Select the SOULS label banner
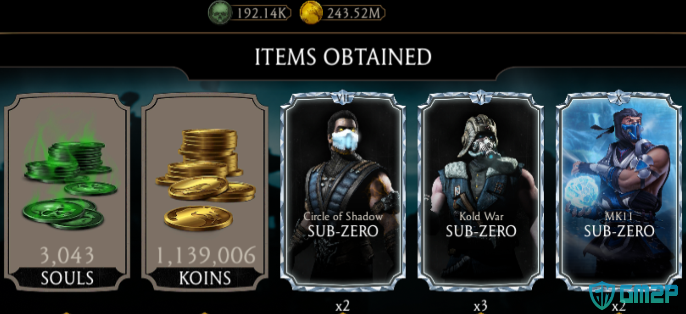 67,278
